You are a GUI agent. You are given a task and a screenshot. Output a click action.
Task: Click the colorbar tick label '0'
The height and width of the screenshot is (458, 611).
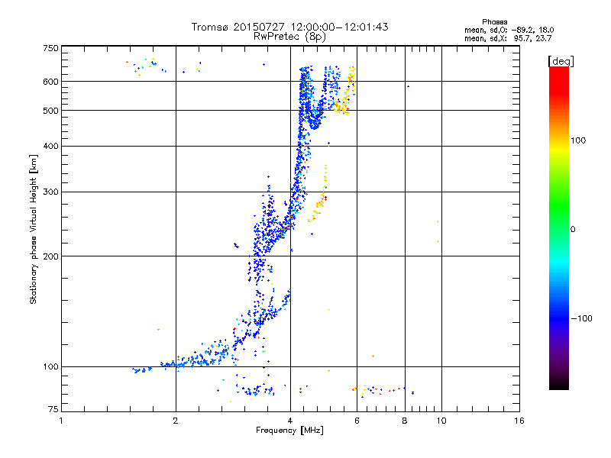pos(573,230)
